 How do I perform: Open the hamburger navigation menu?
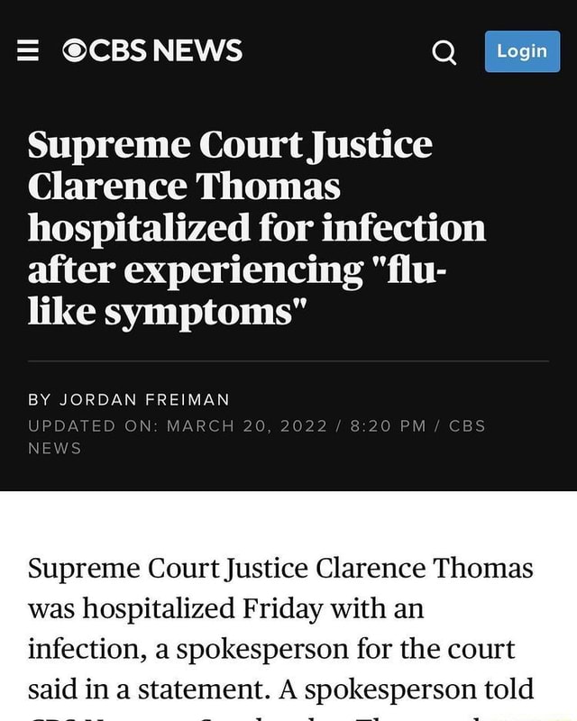tap(28, 50)
